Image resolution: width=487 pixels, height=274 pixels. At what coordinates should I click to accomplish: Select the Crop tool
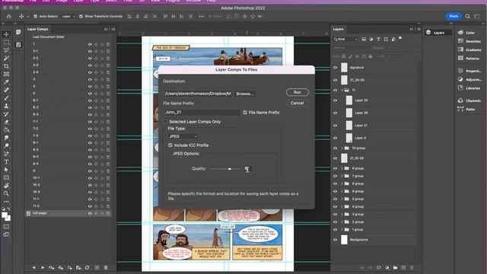pos(6,66)
